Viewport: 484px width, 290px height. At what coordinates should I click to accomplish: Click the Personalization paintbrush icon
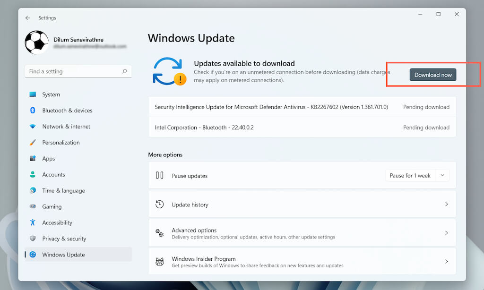point(33,142)
